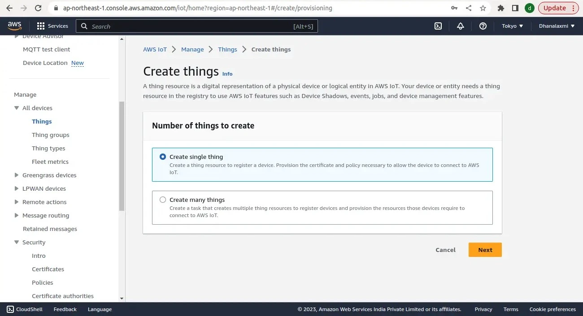Open the Tokyo region dropdown
Viewport: 583px width, 316px height.
[513, 26]
